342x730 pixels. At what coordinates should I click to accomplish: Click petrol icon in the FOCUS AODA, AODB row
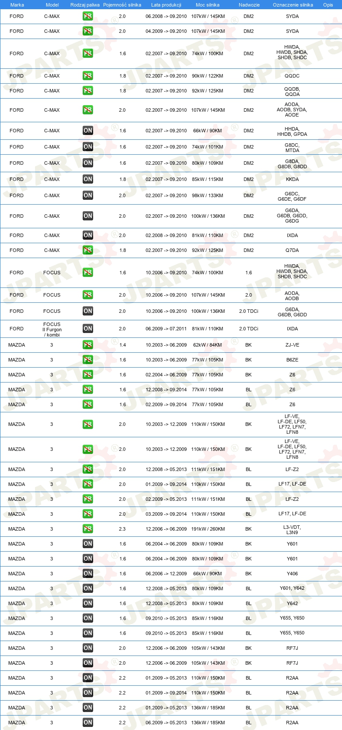[x=88, y=295]
